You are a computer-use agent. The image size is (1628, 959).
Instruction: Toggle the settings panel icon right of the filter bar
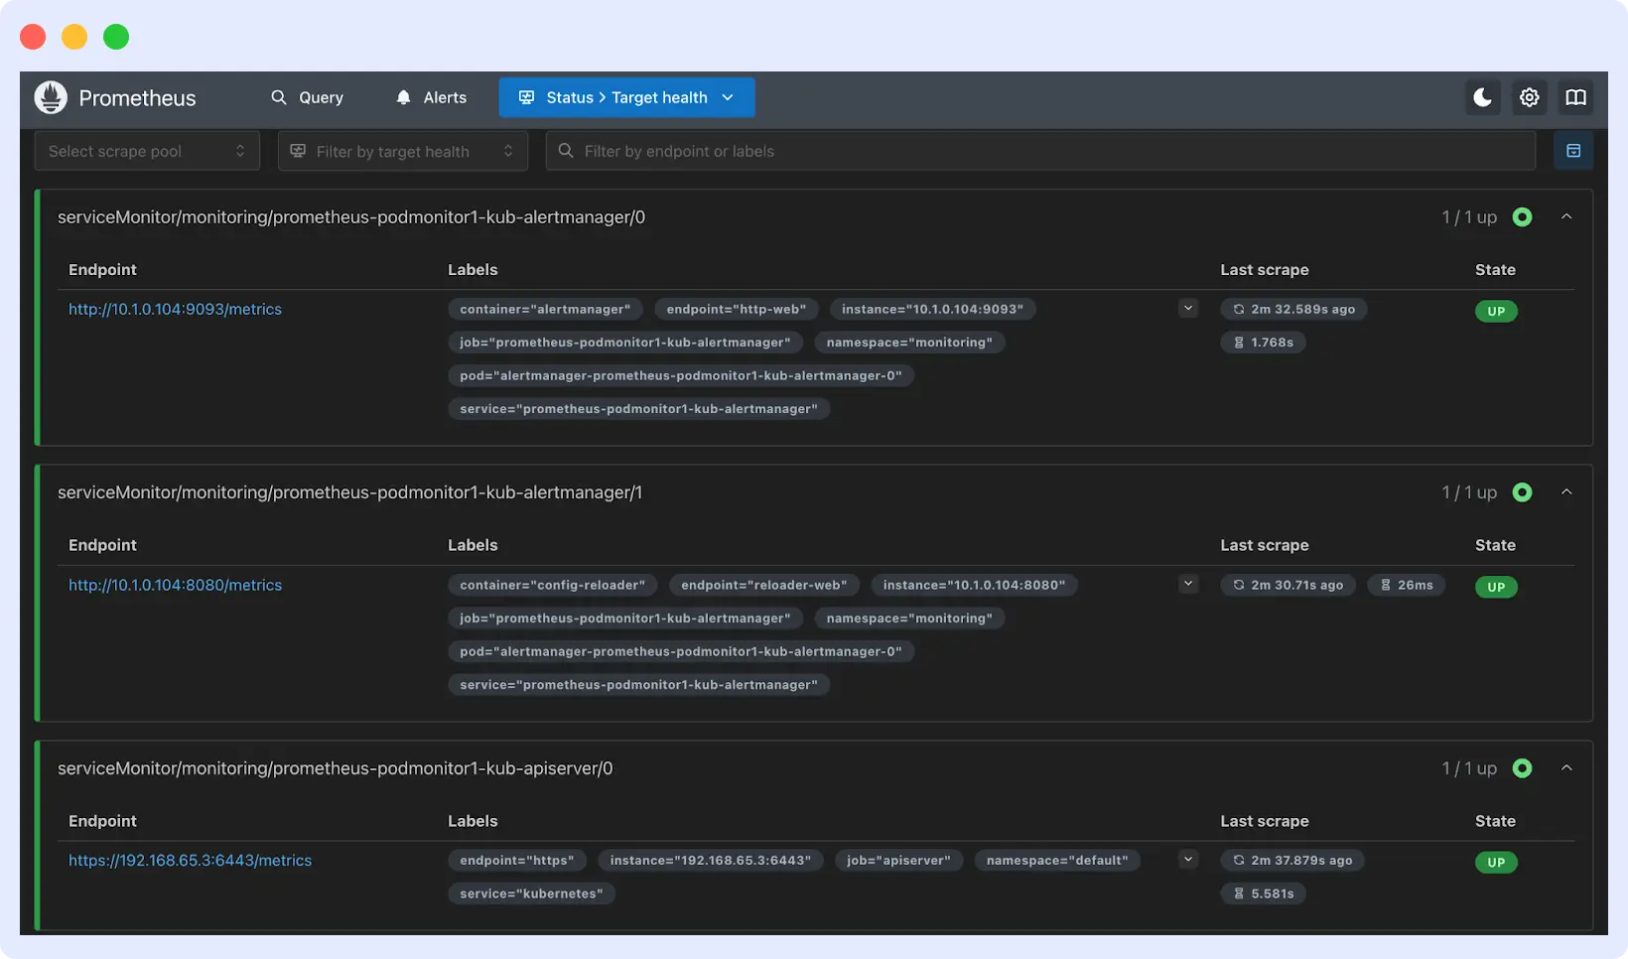coord(1573,151)
